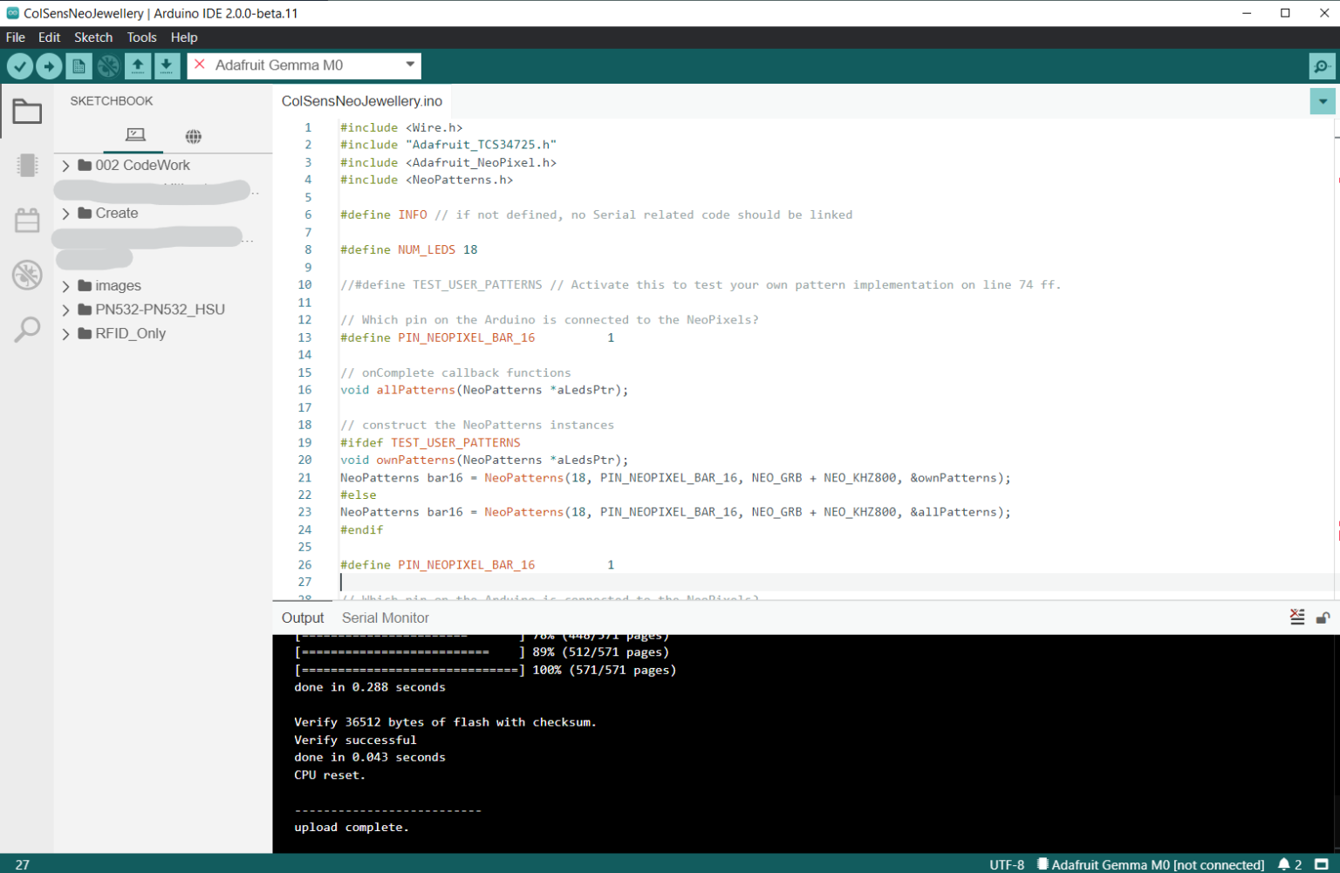Upload the sketch using the arrow icon
1340x873 pixels.
click(49, 65)
